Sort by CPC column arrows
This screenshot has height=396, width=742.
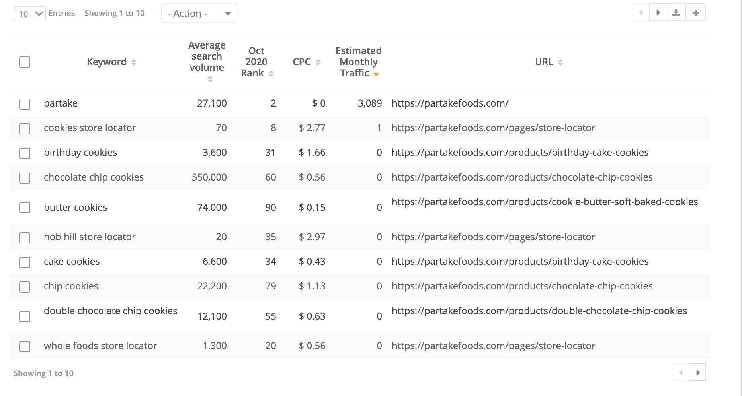tap(318, 62)
